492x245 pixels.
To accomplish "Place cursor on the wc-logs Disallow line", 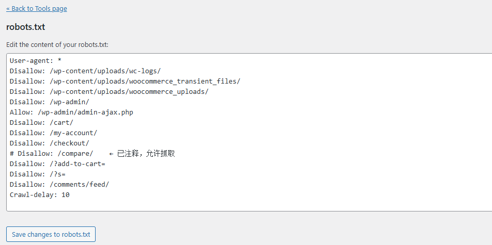I will coord(85,71).
